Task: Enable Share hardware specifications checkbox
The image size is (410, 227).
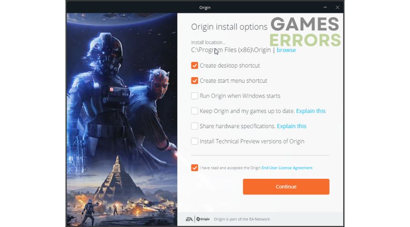Action: tap(194, 126)
